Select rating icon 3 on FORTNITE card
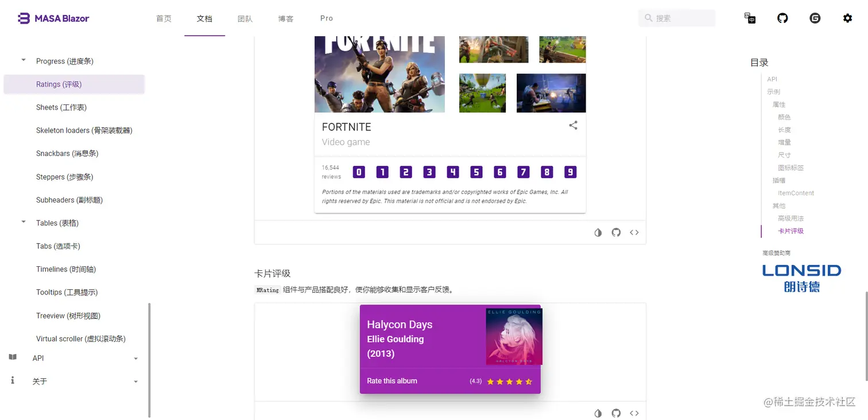Image resolution: width=868 pixels, height=420 pixels. point(429,172)
